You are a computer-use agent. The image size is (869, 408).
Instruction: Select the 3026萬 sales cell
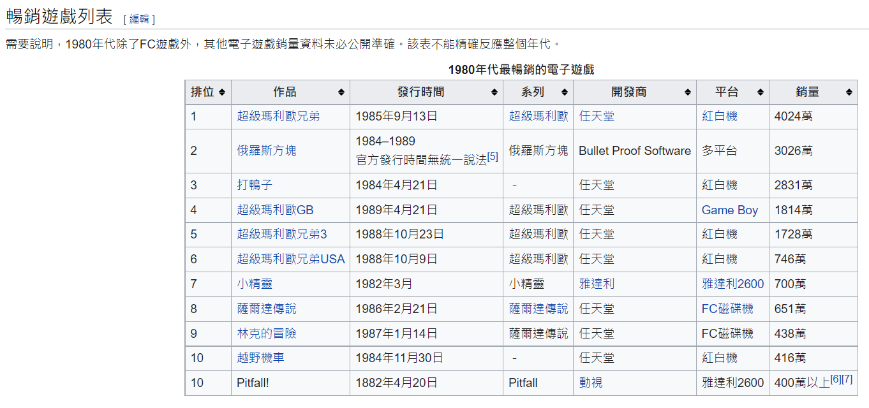click(x=813, y=151)
